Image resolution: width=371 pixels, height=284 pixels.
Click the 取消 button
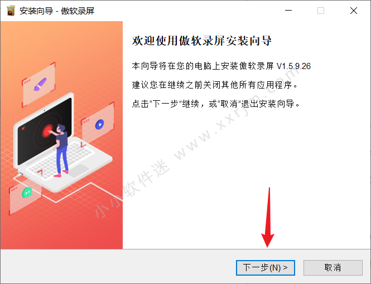pos(333,268)
